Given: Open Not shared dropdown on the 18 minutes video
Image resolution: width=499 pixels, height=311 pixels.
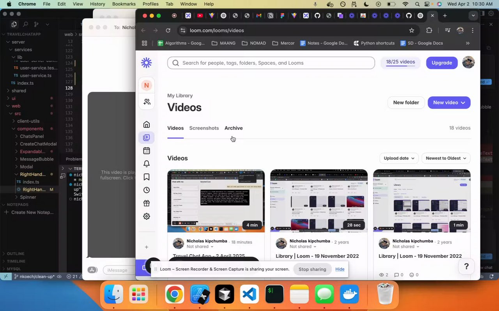Looking at the screenshot, I should point(200,246).
